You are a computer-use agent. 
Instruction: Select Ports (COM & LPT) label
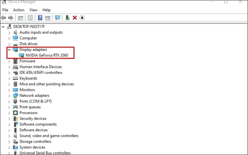(36, 101)
